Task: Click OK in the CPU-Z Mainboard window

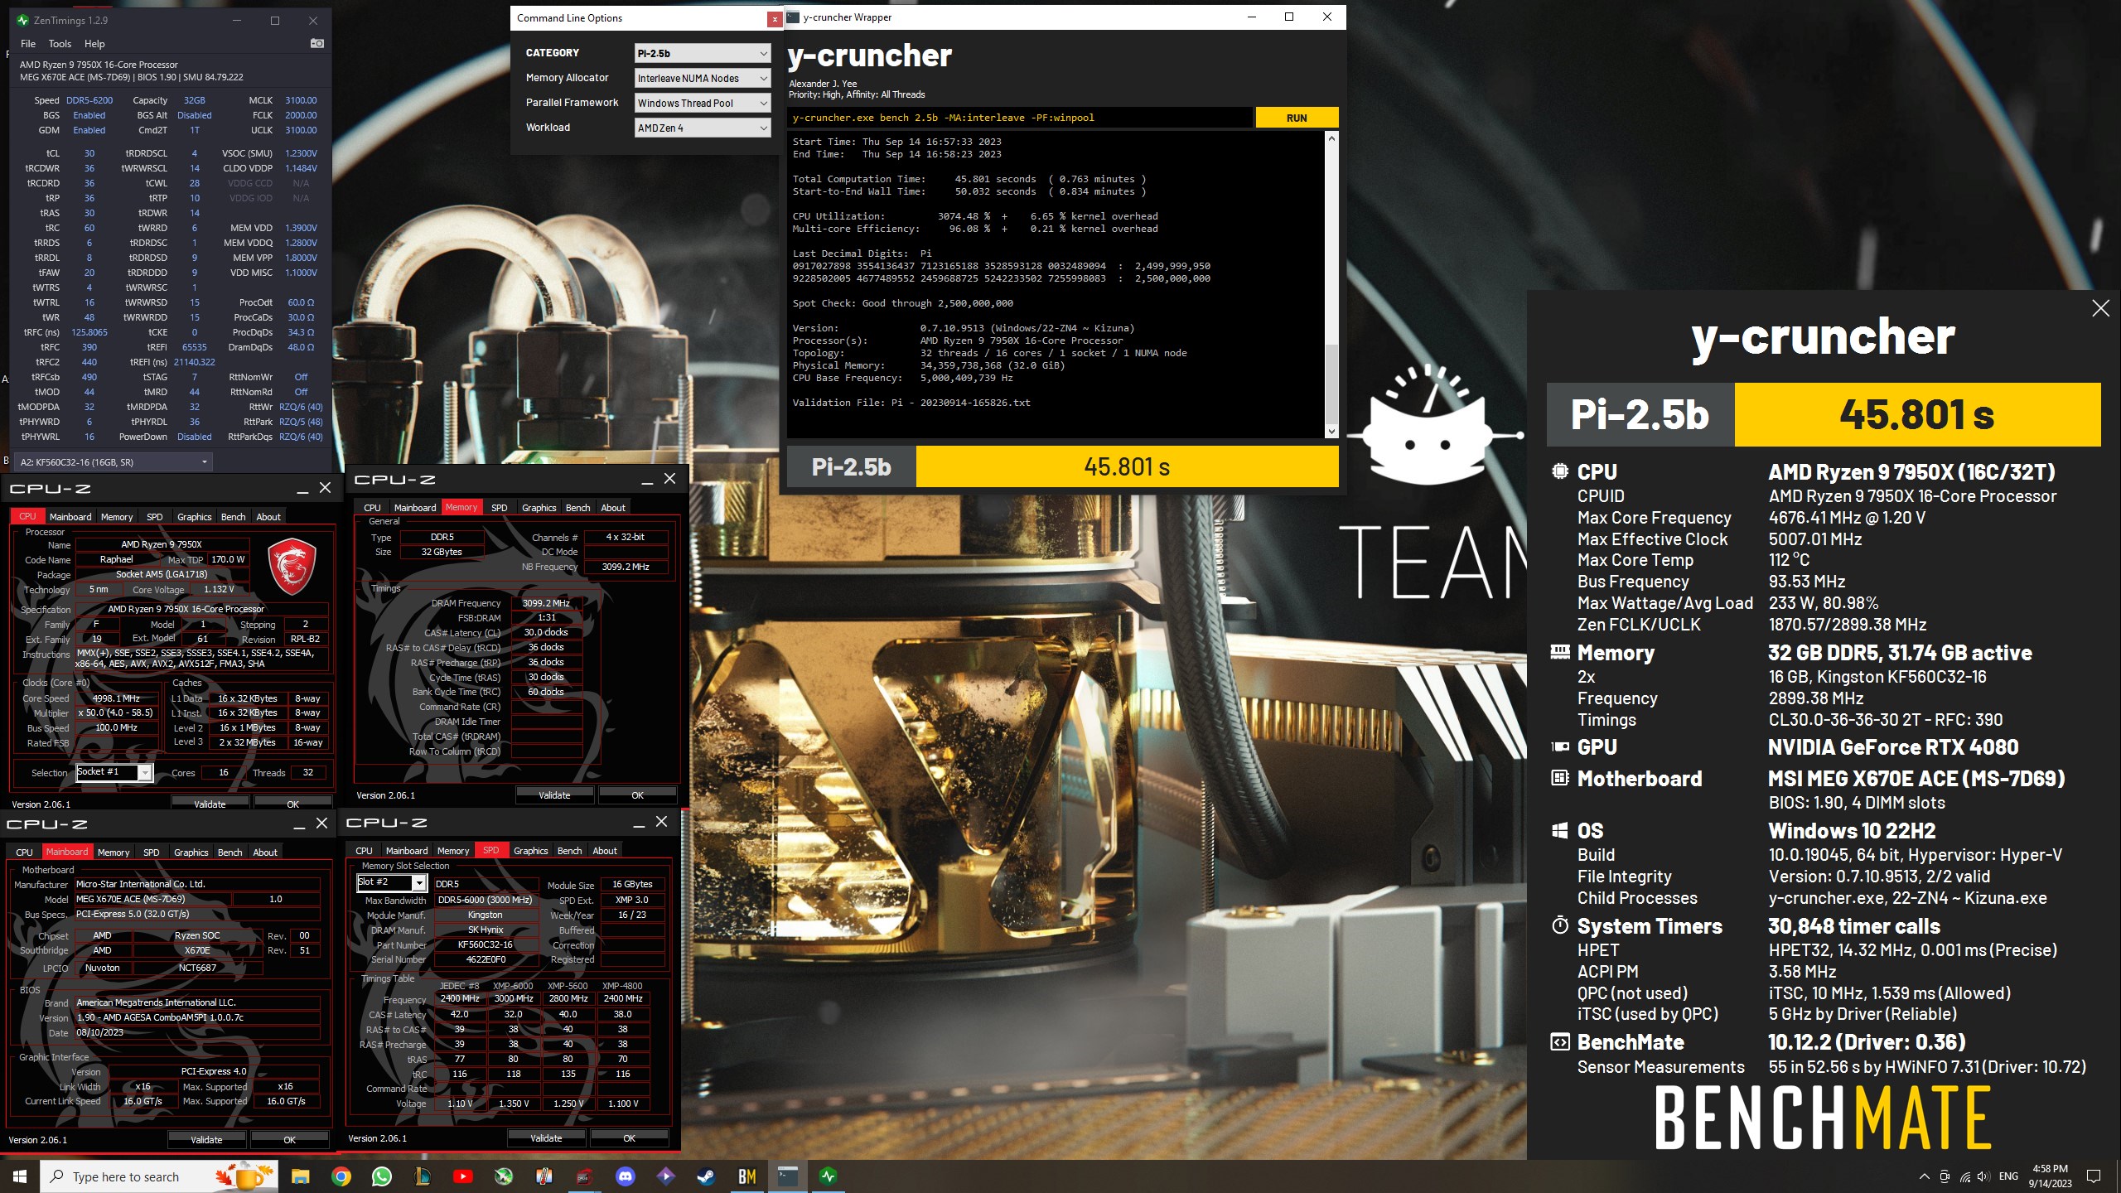Action: pyautogui.click(x=289, y=1140)
